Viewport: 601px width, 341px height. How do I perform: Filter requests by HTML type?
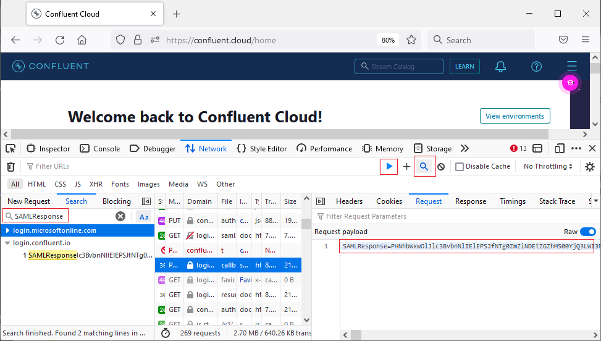click(37, 184)
